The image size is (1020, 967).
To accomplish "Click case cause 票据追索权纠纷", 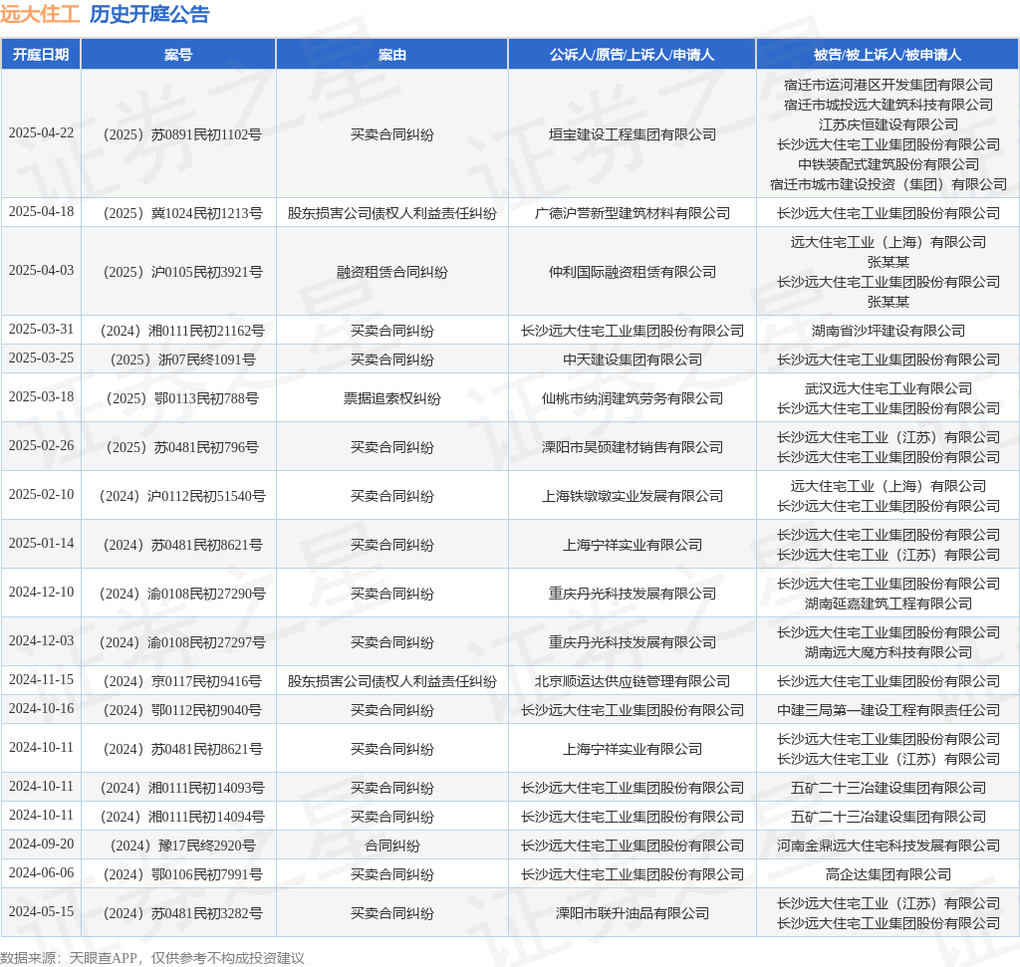I will click(x=392, y=398).
